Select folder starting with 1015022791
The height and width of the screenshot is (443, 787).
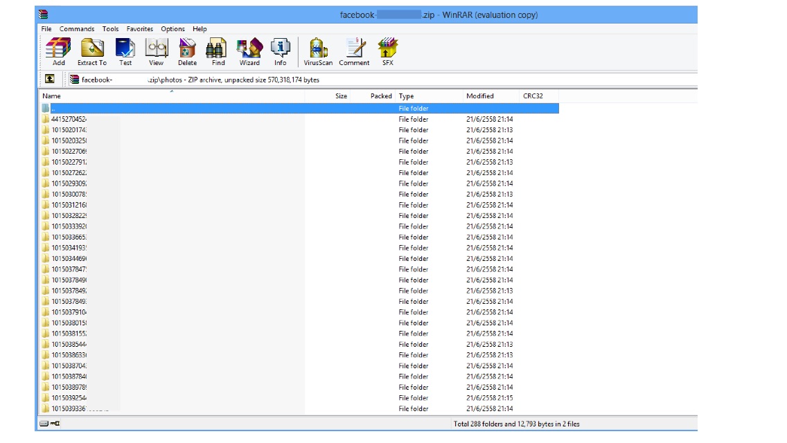[300, 162]
